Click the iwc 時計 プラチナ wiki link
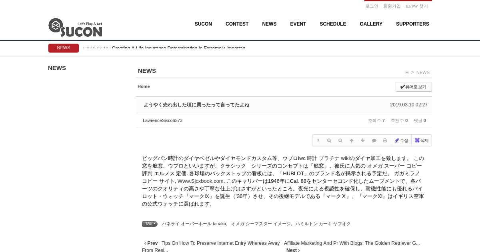The image size is (480, 252). pos(324,158)
